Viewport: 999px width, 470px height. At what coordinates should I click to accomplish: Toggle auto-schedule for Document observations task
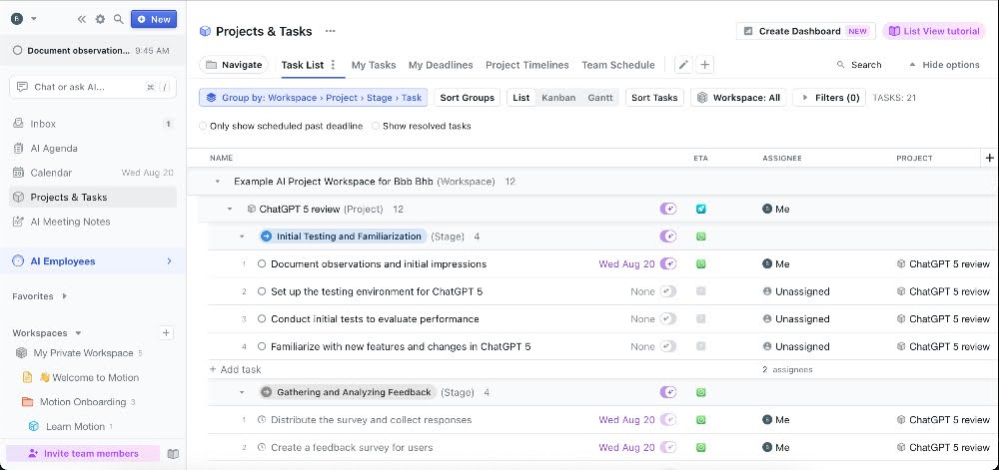(x=667, y=263)
